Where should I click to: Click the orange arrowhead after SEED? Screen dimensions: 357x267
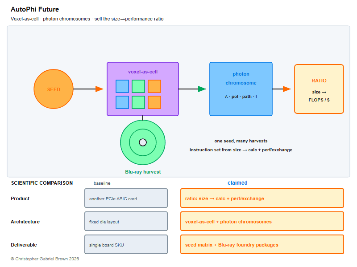click(99, 89)
